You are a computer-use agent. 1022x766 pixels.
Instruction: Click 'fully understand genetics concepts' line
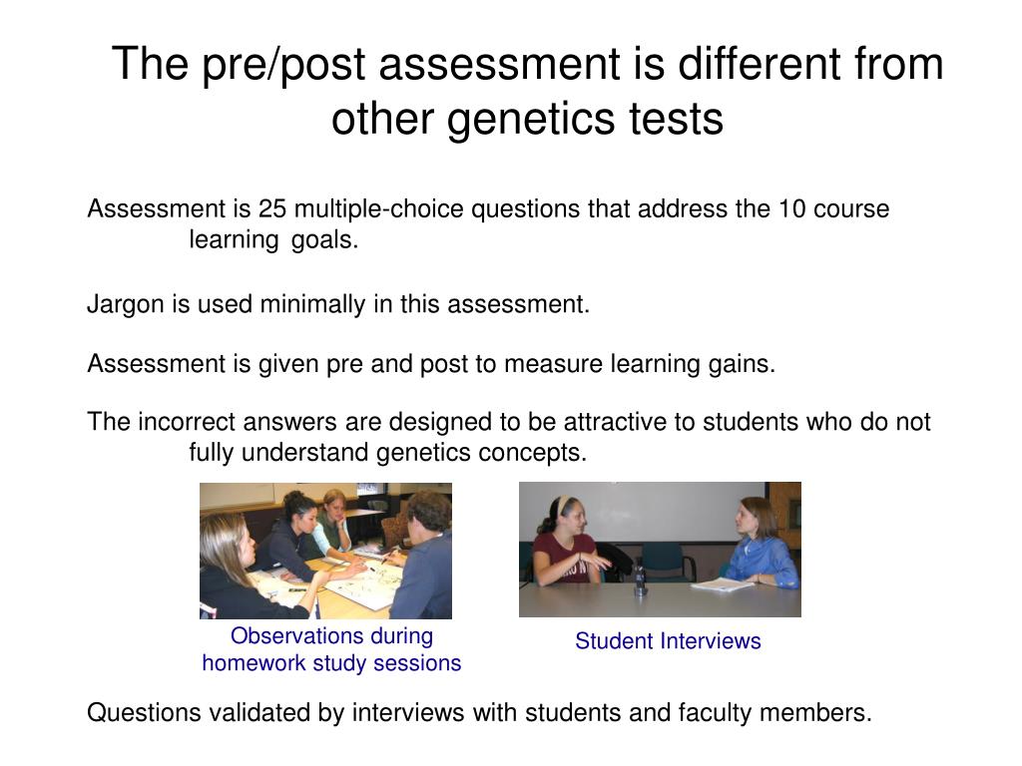pos(388,452)
